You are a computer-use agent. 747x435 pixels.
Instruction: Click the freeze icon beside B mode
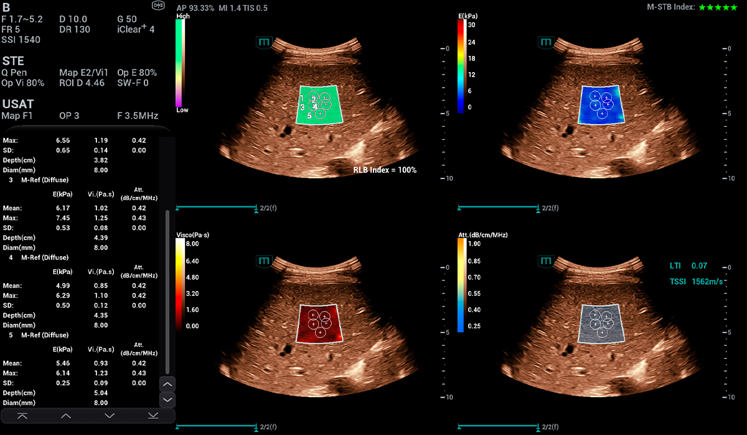tap(158, 5)
